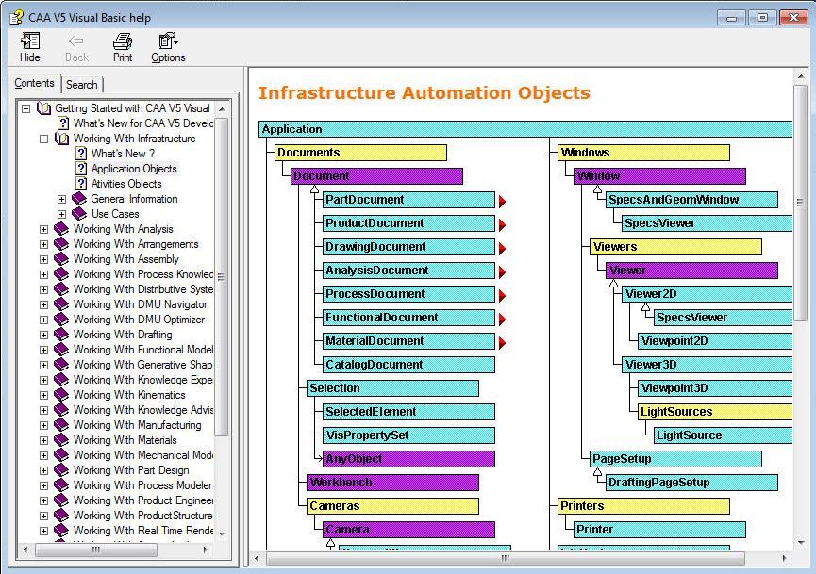Open the Viewers collection box
The height and width of the screenshot is (574, 816).
click(675, 247)
